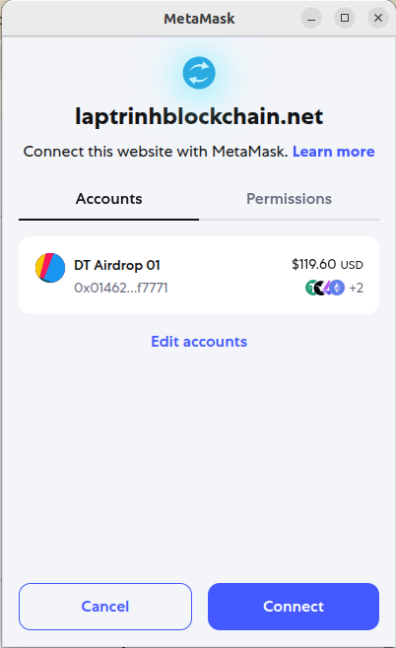The height and width of the screenshot is (648, 396).
Task: Click the DT Airdrop 01 account avatar
Action: click(x=50, y=268)
